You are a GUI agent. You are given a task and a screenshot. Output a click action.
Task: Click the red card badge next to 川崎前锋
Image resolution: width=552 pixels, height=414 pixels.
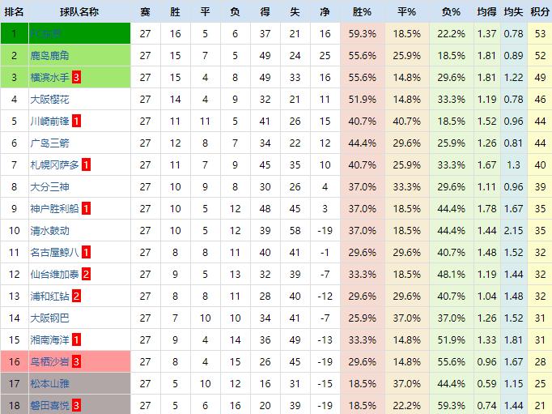pos(76,121)
